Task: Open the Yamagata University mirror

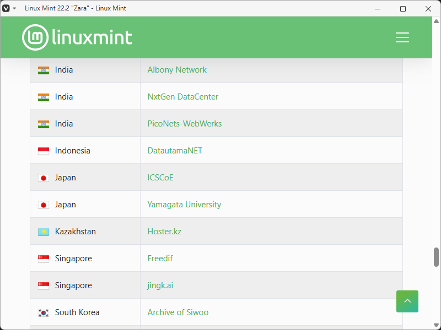Action: [x=184, y=205]
